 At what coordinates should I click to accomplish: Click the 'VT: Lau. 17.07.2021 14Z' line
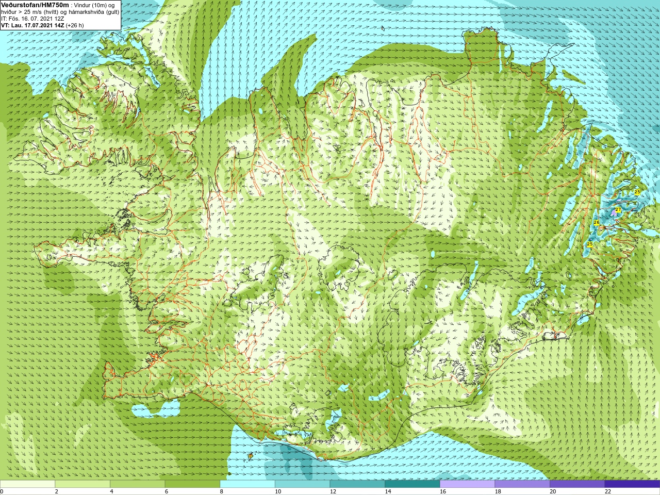(32, 25)
